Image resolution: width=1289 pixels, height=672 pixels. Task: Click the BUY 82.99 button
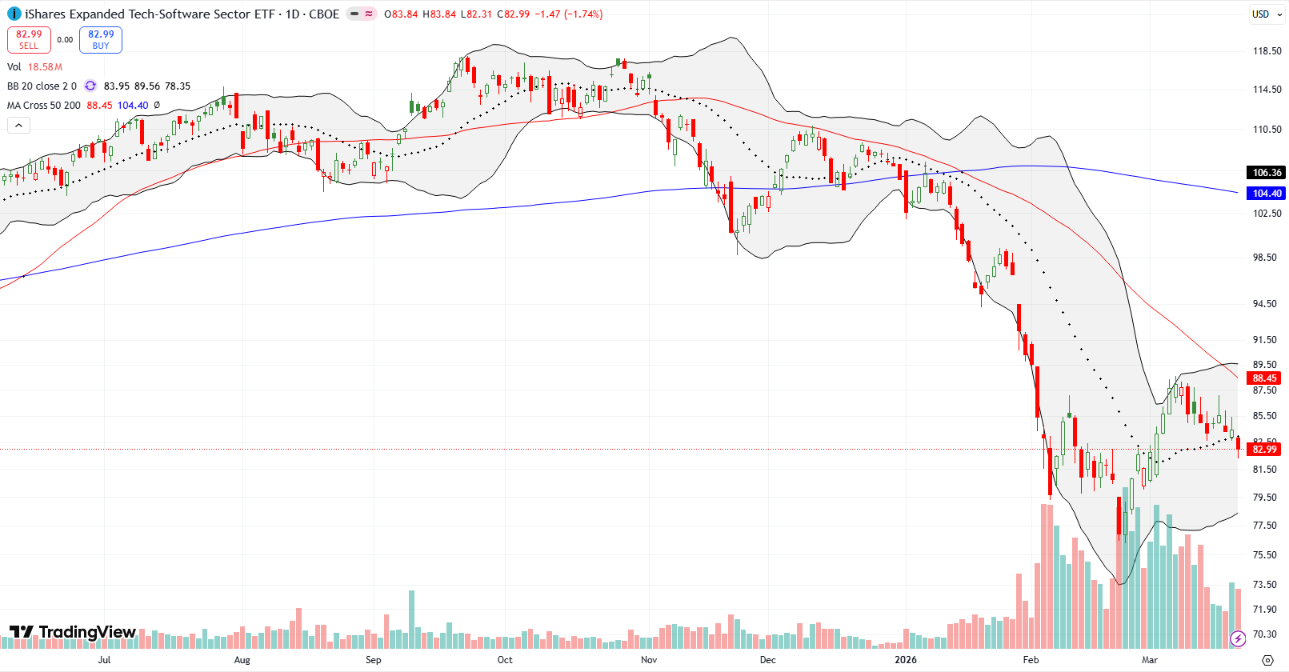click(101, 39)
